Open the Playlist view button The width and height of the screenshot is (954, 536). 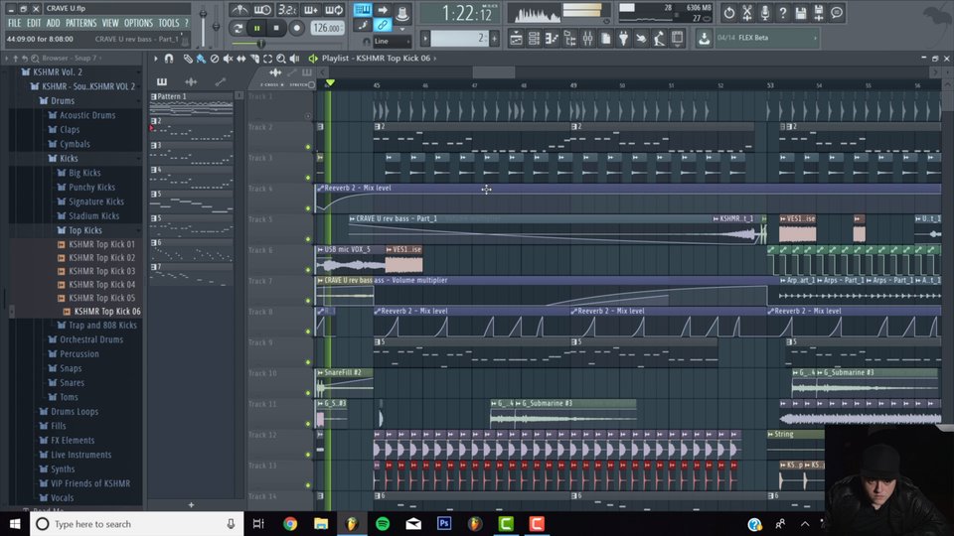(x=516, y=39)
